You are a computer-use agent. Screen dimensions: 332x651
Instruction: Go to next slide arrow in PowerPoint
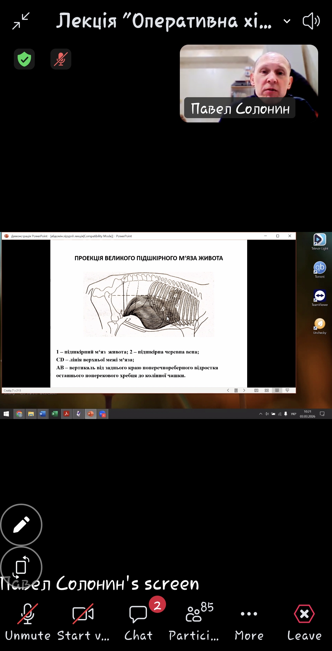click(244, 390)
